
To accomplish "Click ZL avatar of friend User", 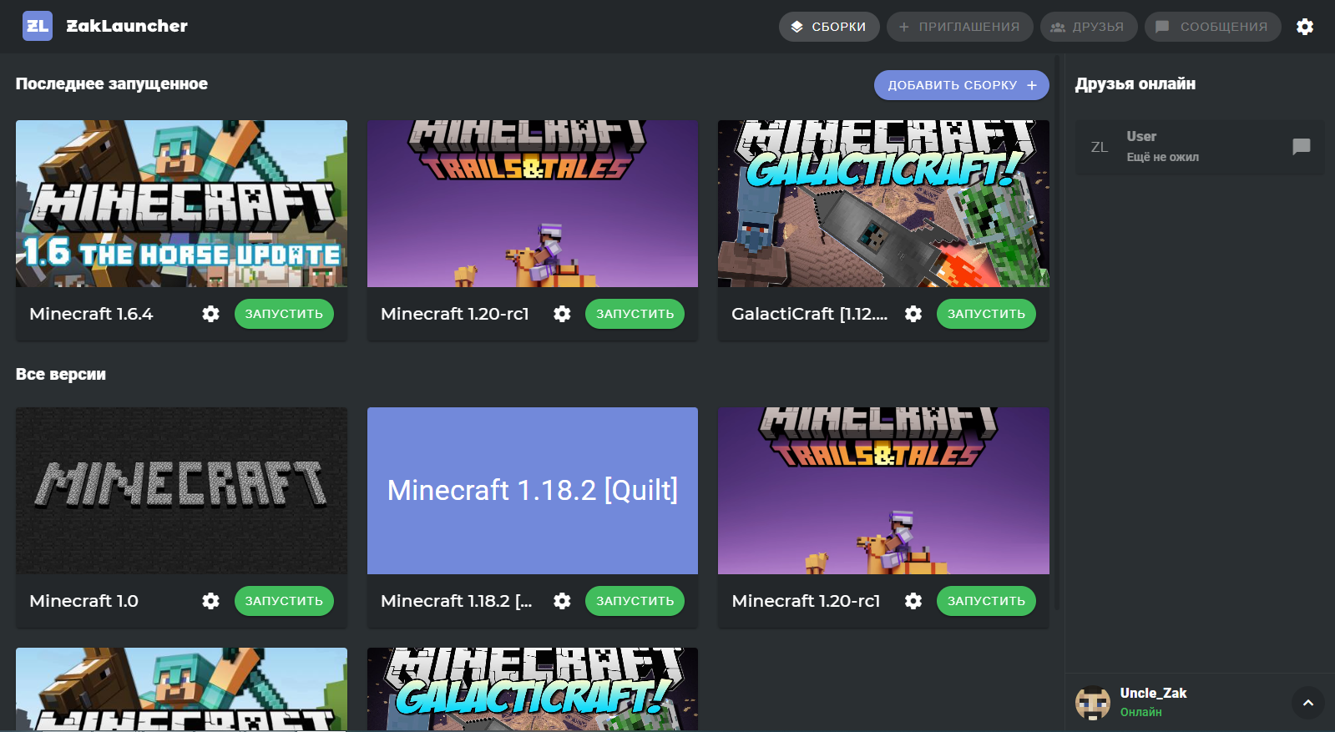I will tap(1100, 147).
